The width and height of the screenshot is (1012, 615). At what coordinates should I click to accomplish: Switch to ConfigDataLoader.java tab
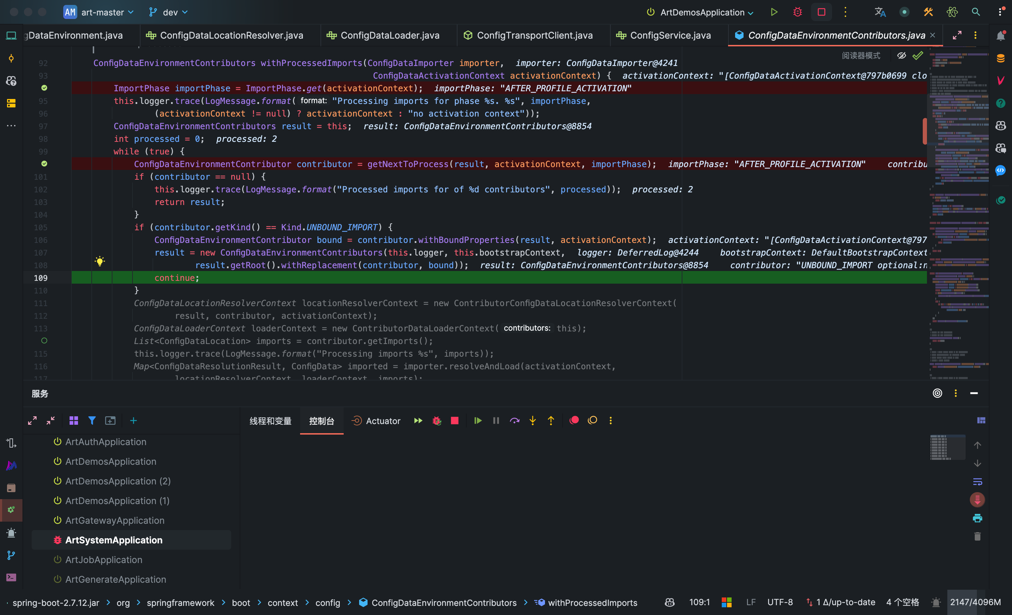pyautogui.click(x=389, y=35)
